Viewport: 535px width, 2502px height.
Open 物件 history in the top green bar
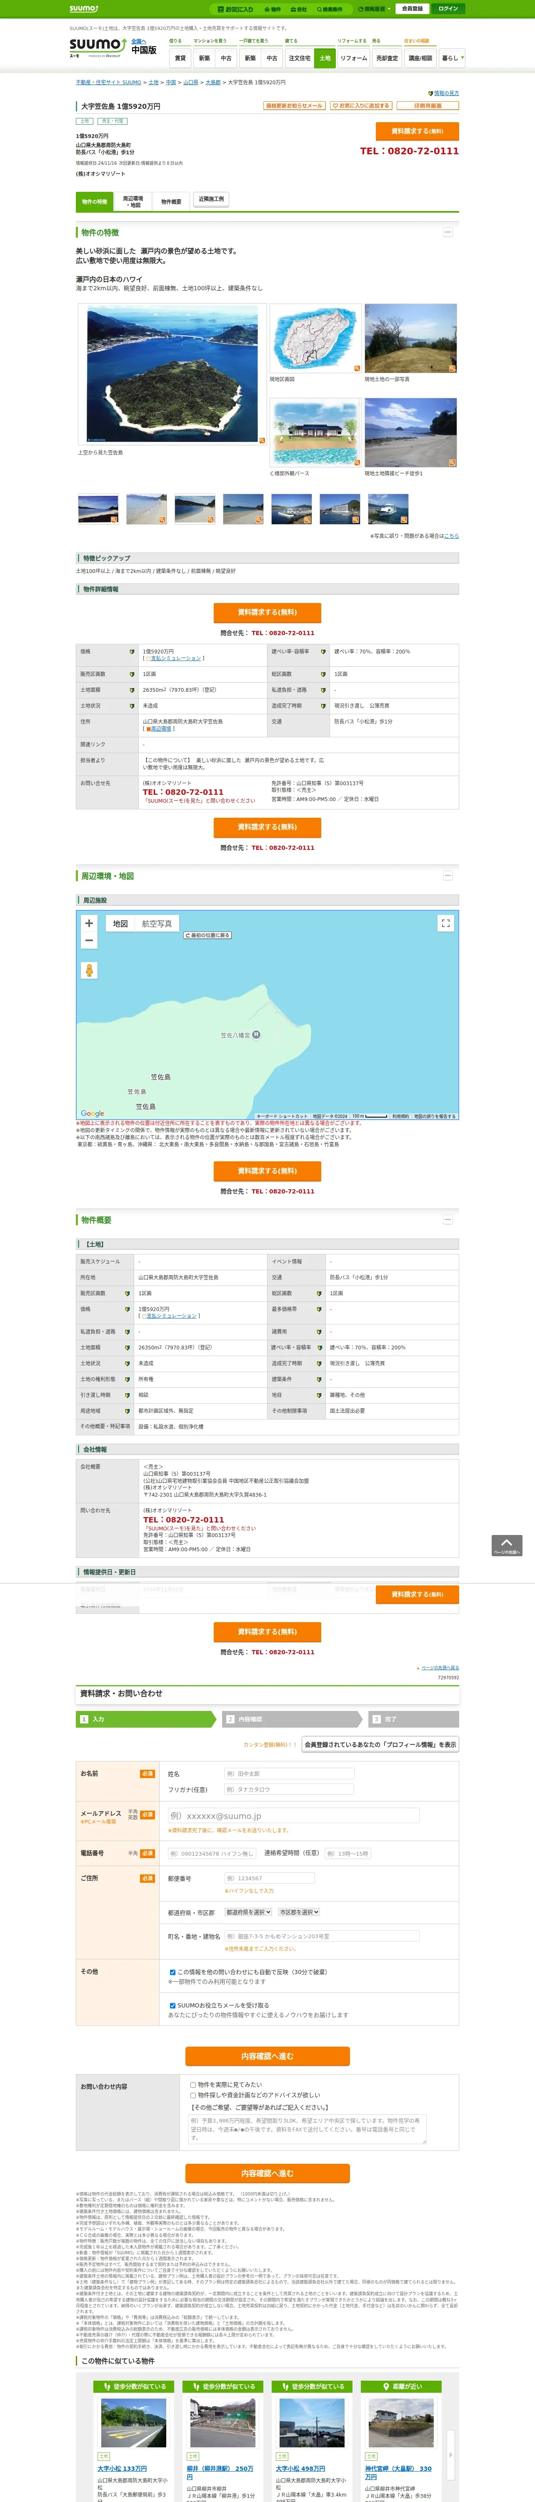tap(274, 9)
